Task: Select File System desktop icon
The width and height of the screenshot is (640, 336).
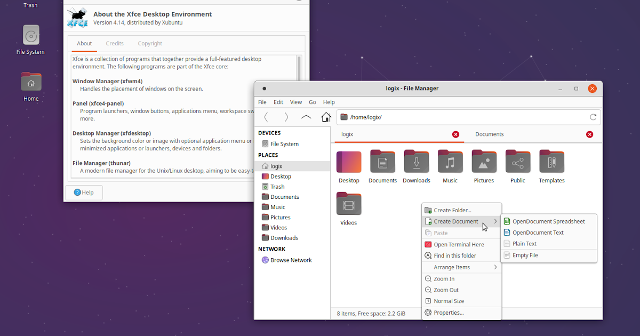Action: tap(31, 36)
